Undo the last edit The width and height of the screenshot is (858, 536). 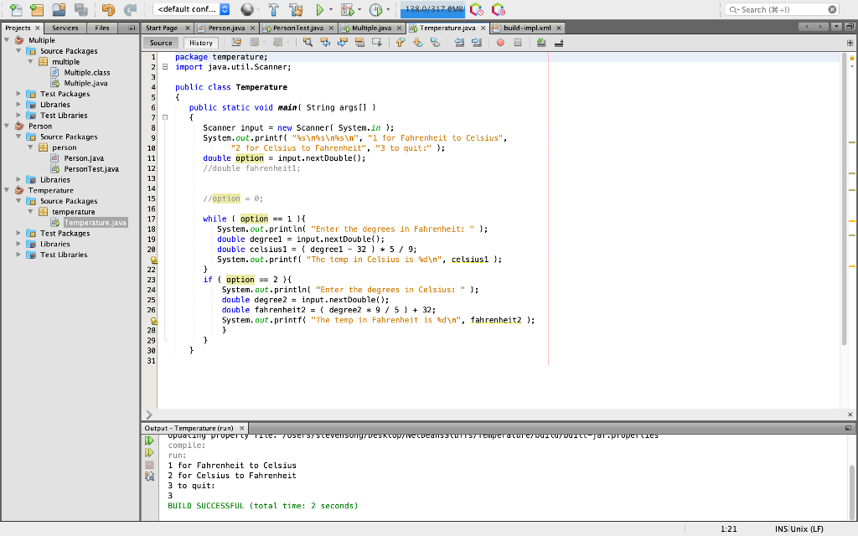click(109, 11)
